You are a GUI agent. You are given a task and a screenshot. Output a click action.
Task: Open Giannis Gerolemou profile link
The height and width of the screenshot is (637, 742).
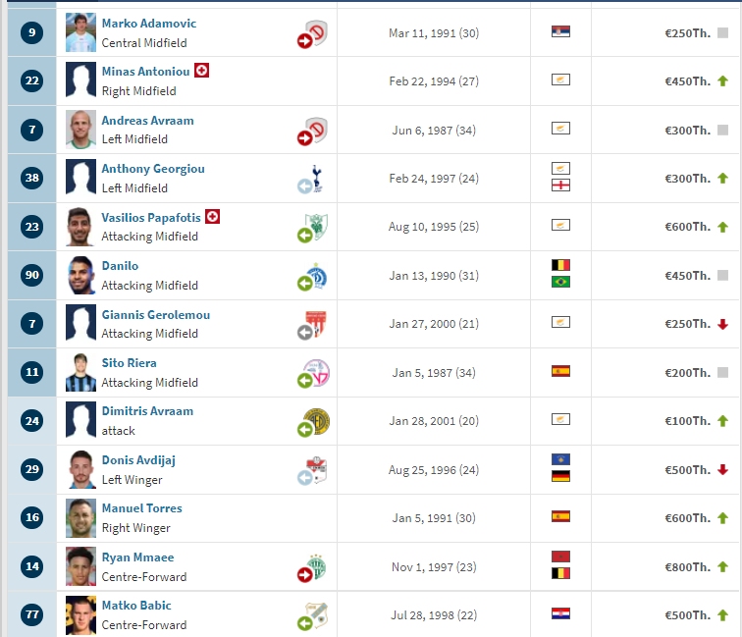156,315
